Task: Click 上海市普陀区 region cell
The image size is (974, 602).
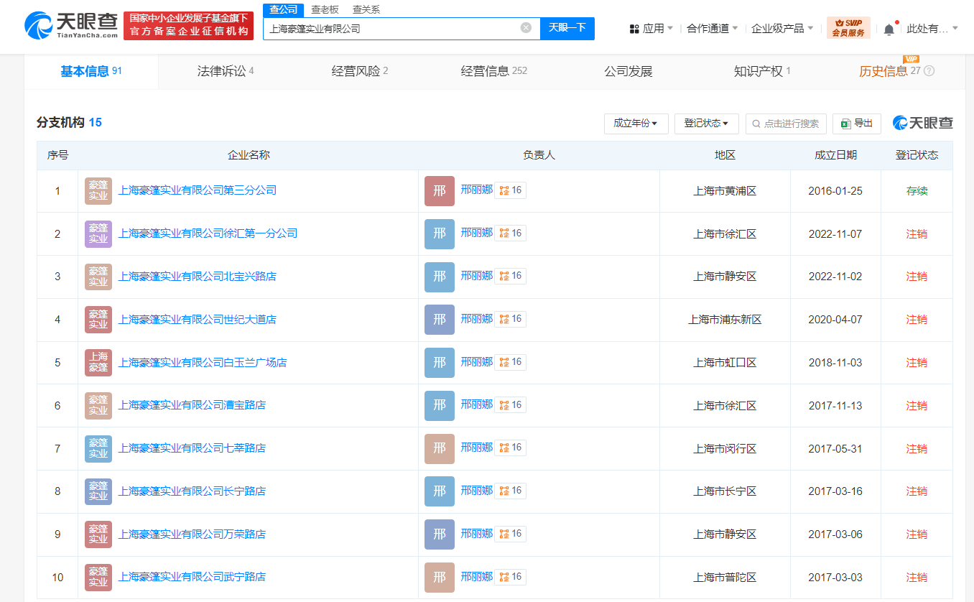Action: [725, 578]
